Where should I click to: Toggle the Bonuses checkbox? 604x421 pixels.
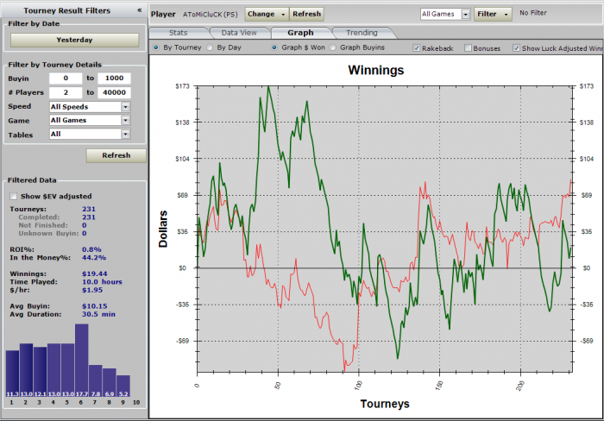(468, 48)
